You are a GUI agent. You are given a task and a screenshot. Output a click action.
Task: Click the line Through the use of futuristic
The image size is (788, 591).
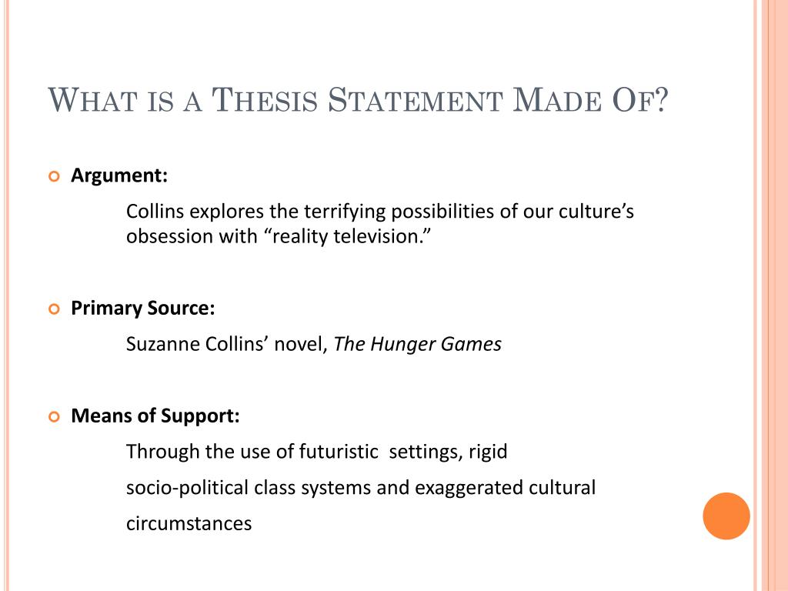316,452
